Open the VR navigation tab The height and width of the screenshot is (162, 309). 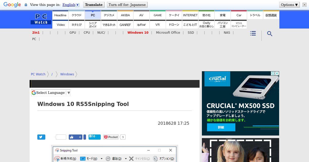coord(158,24)
